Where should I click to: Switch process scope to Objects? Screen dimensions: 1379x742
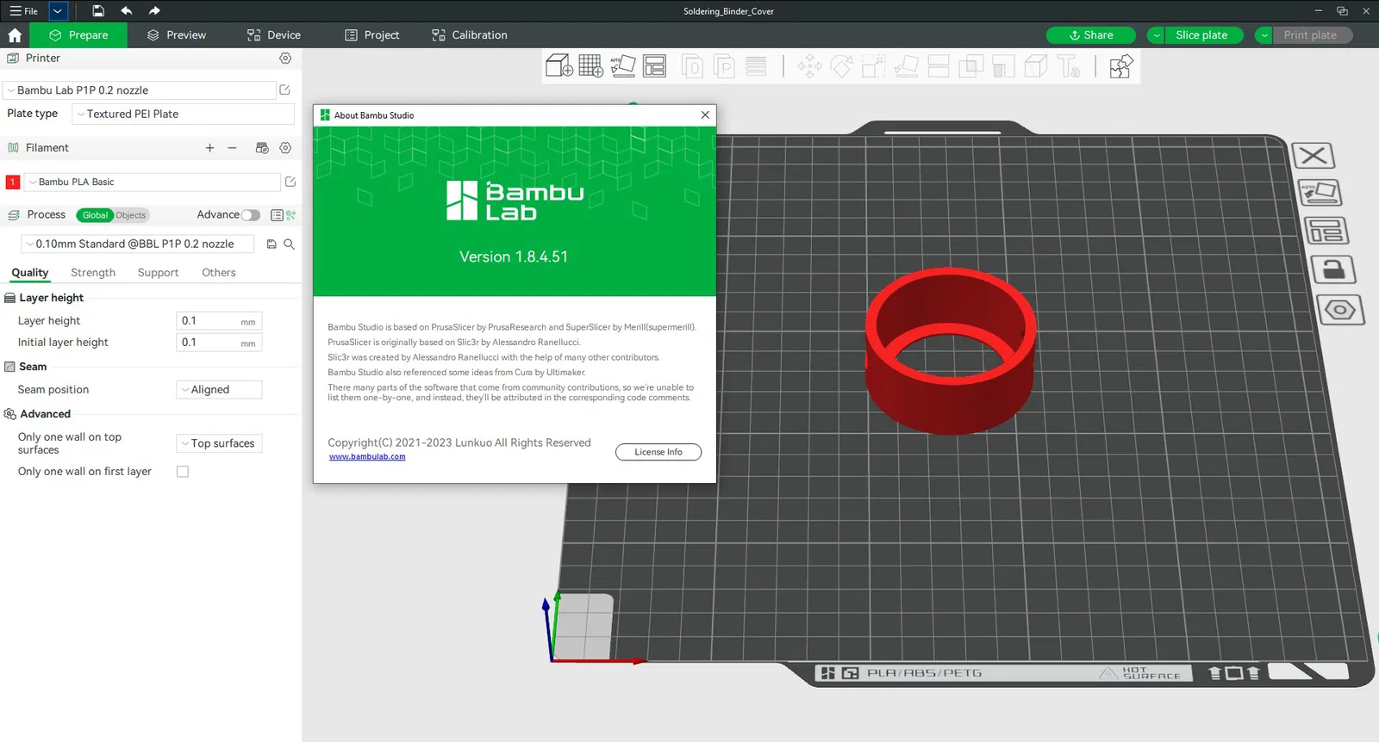click(x=131, y=215)
